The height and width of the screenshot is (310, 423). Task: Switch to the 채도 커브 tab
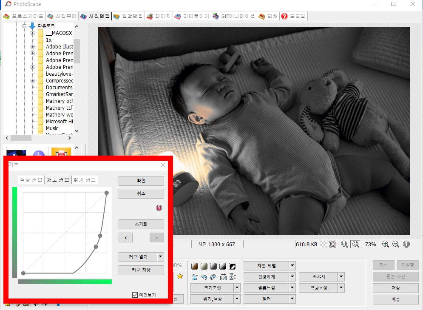(59, 179)
